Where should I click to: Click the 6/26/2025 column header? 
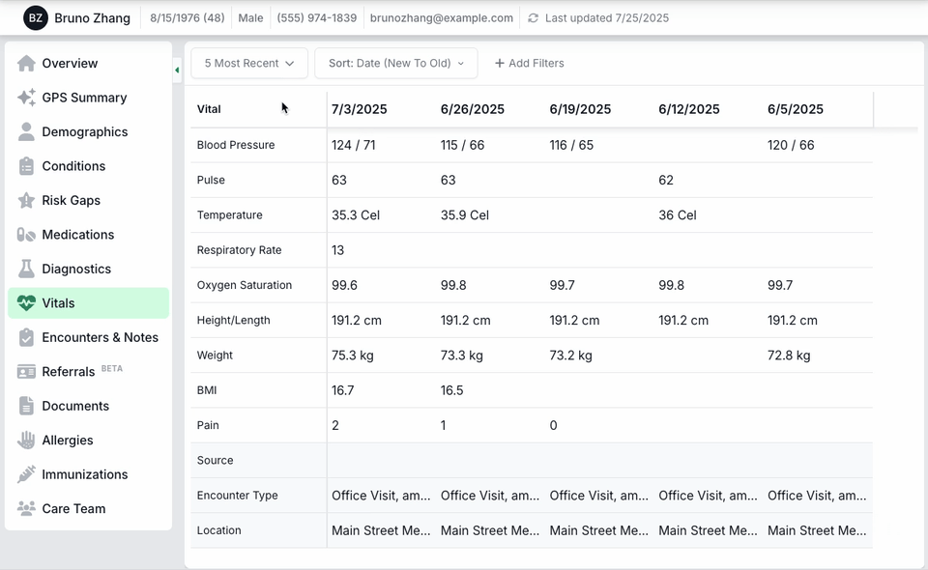click(x=473, y=109)
